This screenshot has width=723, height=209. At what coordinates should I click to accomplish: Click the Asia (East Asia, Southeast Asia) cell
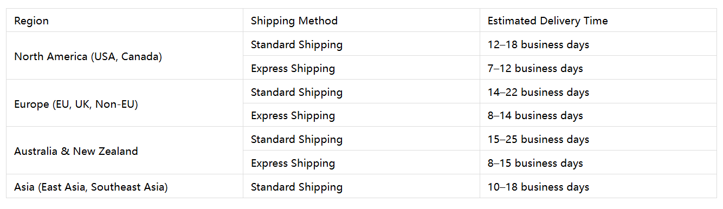(x=125, y=187)
